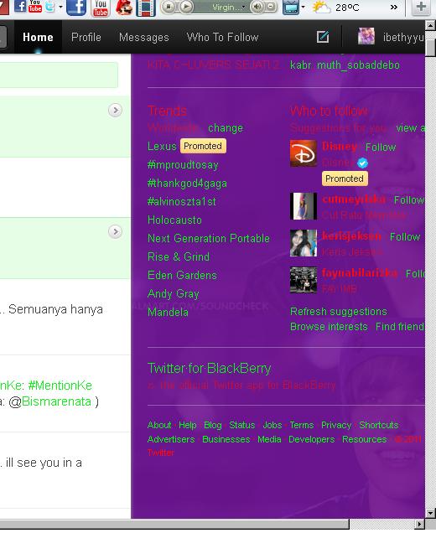
Task: Open kabr_muth_sobaddebo link
Action: 345,65
